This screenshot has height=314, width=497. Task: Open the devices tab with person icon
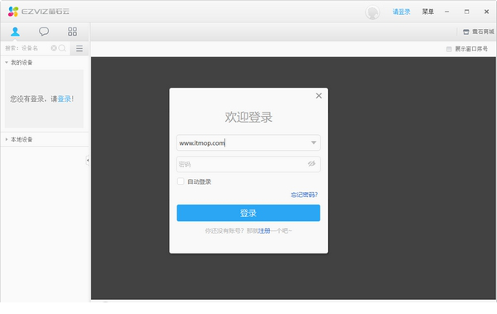pyautogui.click(x=15, y=31)
